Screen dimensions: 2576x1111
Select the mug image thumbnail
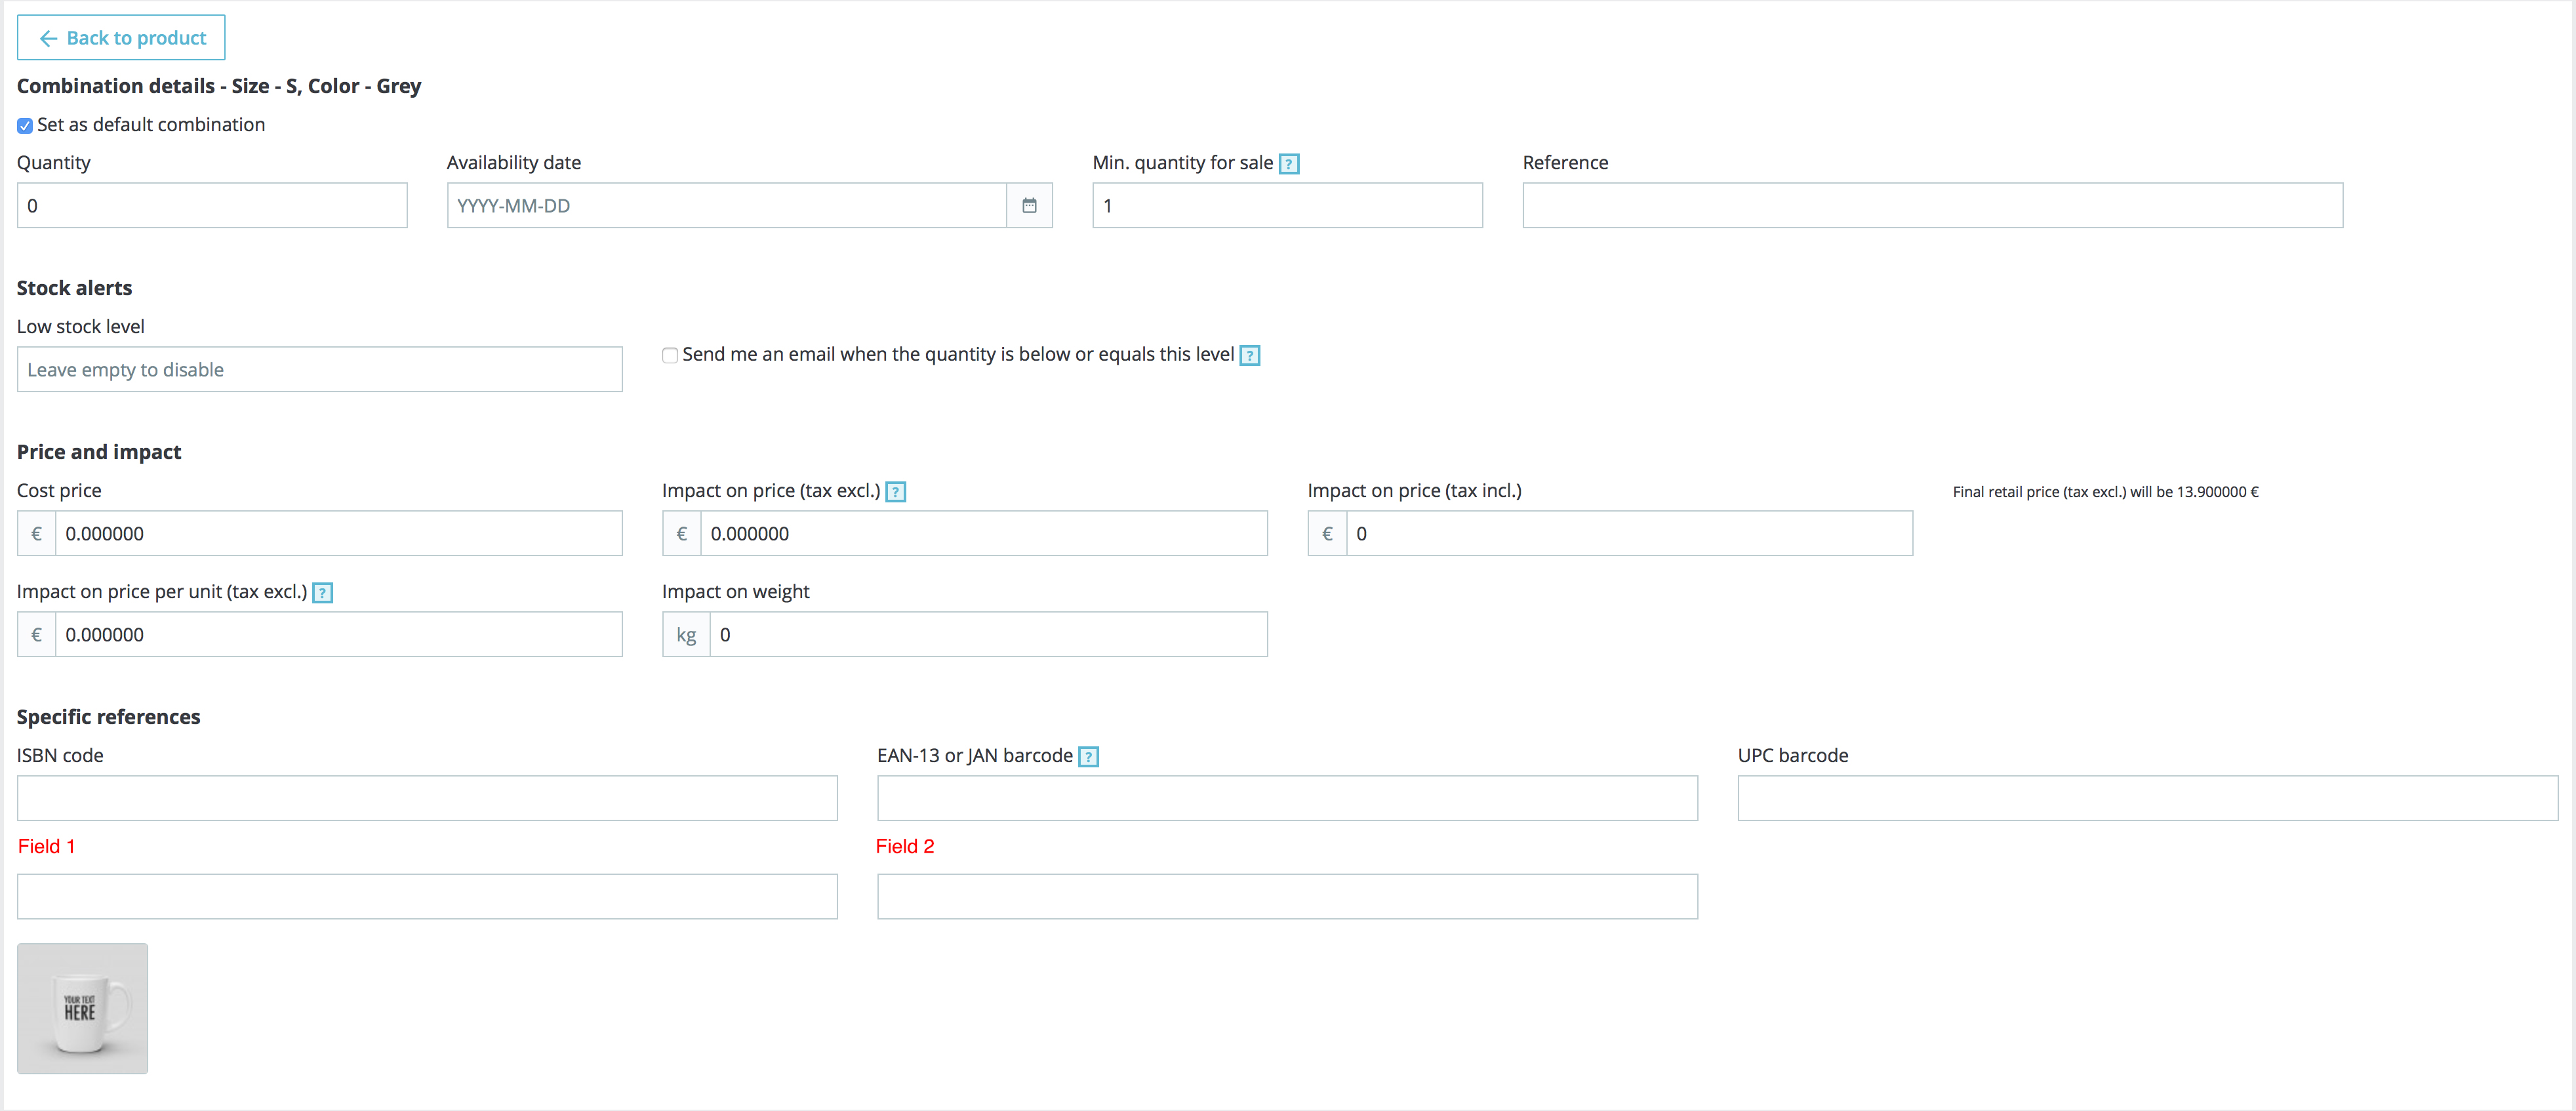coord(82,1008)
